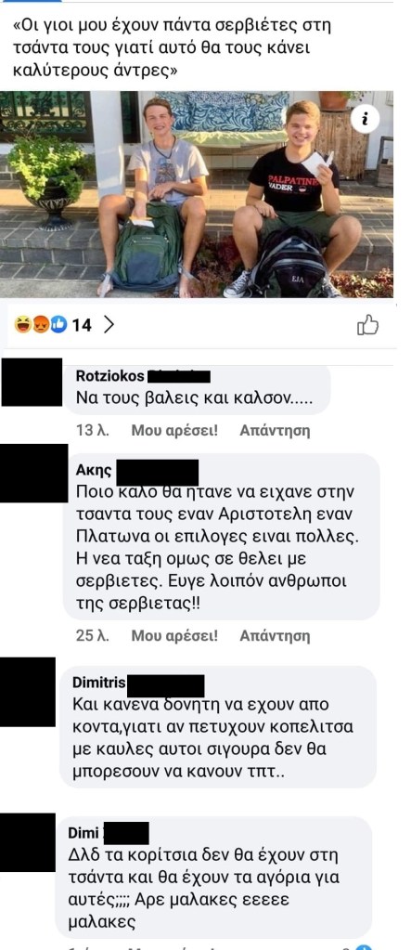
Task: Click Απάντηση under Rotziokos comment
Action: [275, 431]
